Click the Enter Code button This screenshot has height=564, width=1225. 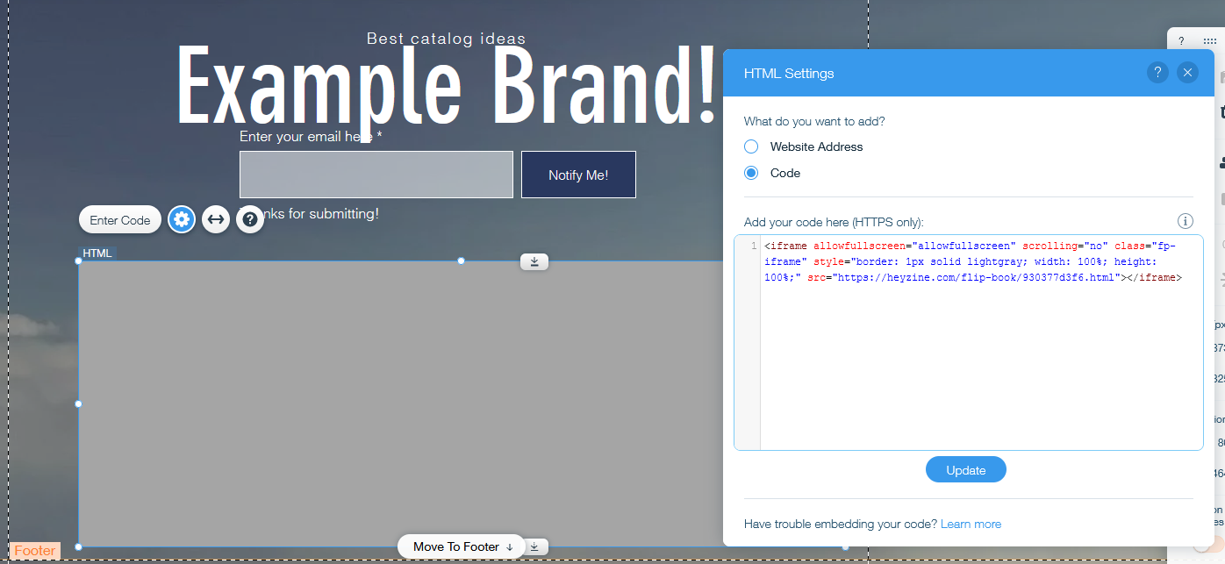(119, 219)
